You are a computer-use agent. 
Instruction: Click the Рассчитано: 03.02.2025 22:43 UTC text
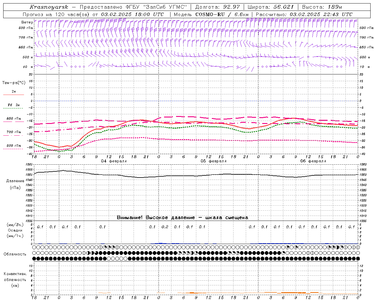point(304,14)
